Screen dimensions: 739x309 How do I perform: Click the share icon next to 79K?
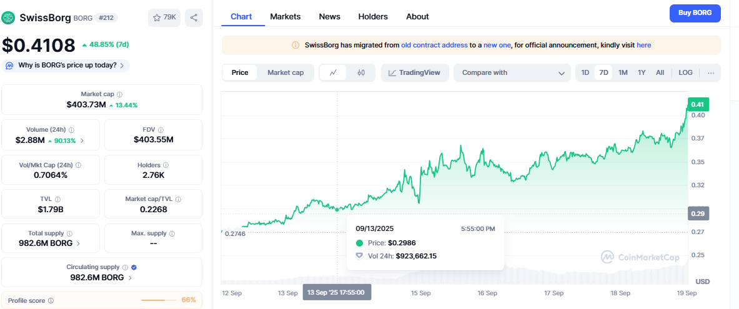194,17
